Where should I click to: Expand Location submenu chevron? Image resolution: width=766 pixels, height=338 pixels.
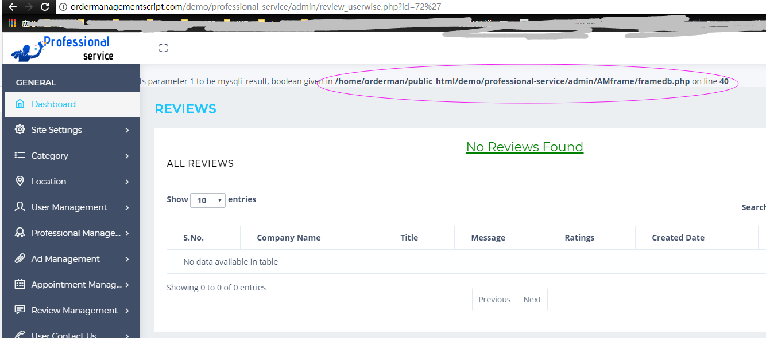coord(127,182)
